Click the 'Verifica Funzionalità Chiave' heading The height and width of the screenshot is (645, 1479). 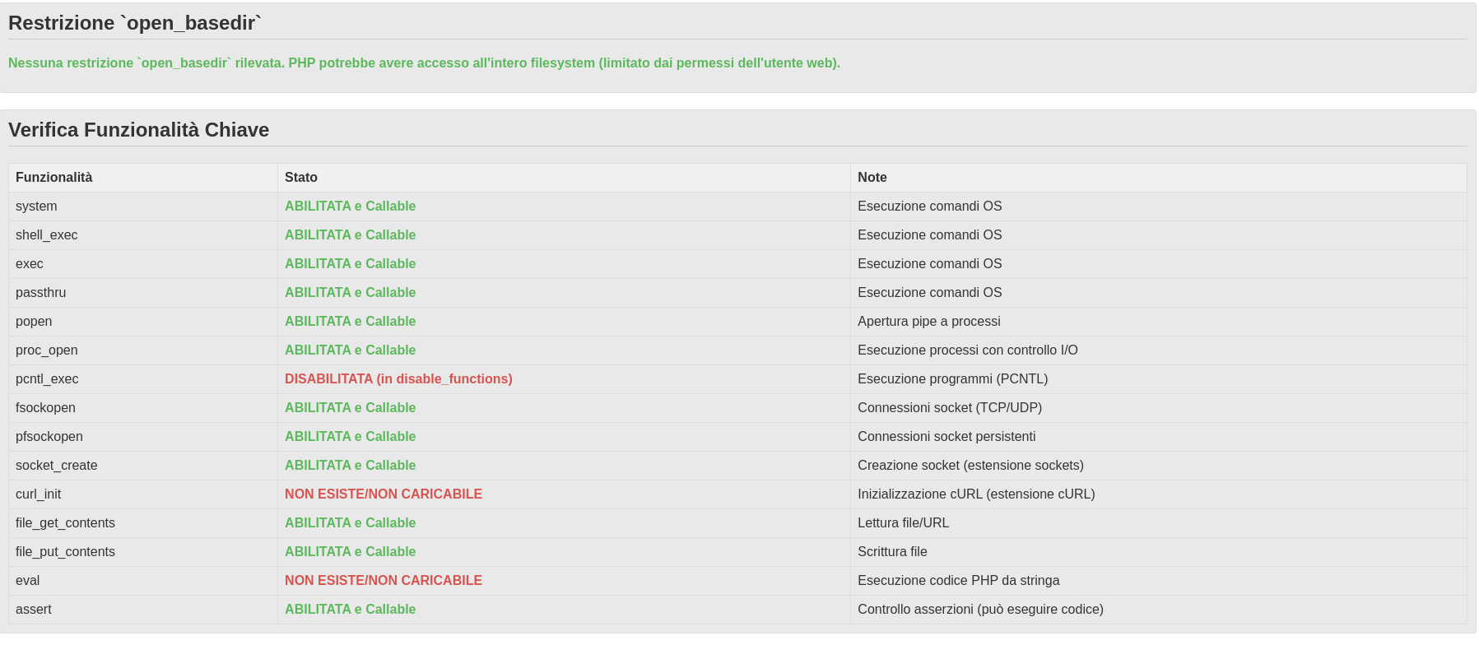(138, 130)
